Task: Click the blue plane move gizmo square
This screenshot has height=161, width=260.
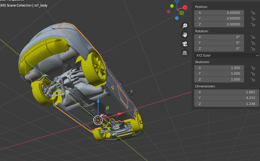Action: click(113, 122)
